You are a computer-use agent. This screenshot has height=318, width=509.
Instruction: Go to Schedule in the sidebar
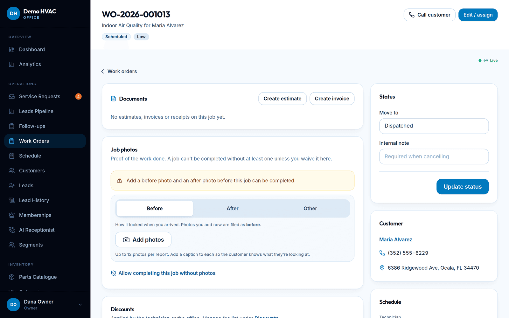(x=45, y=156)
